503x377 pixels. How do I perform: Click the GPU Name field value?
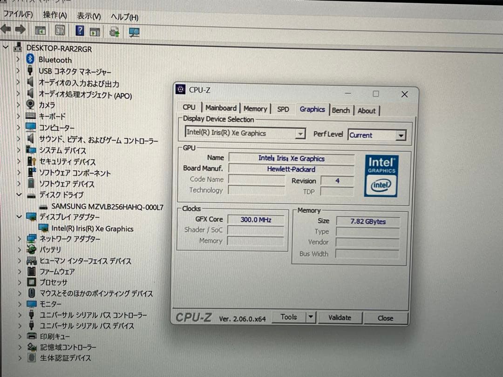tap(291, 158)
